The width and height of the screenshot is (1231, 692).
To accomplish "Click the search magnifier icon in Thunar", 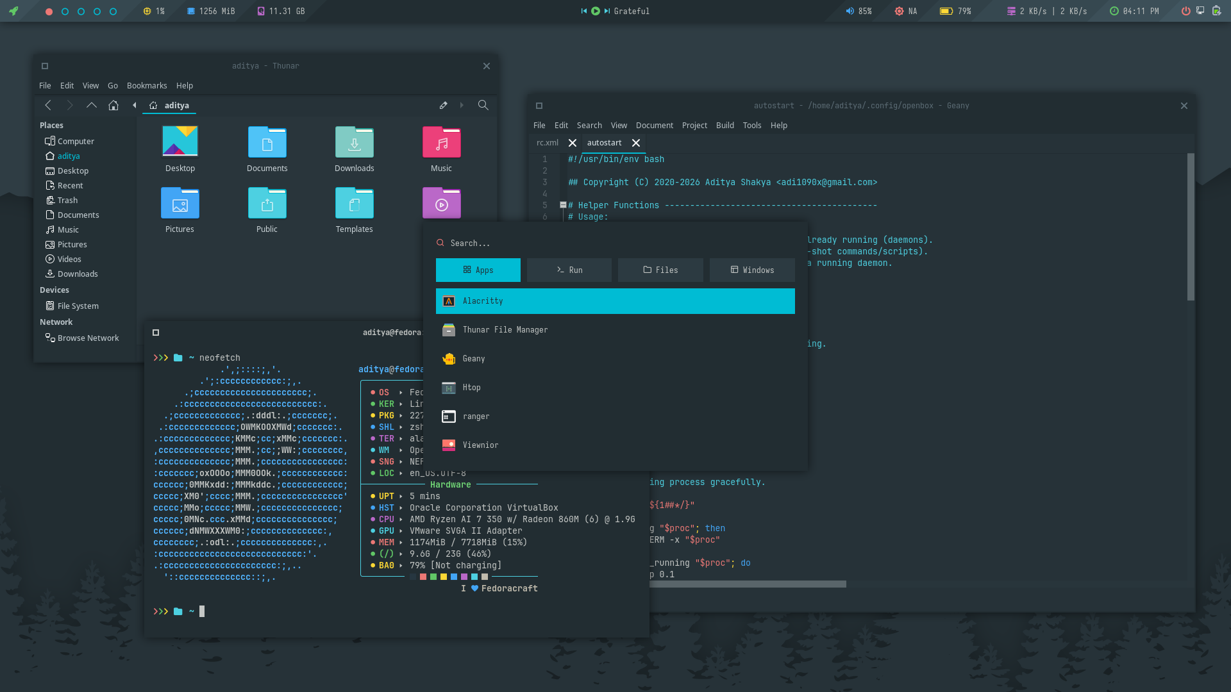I will tap(483, 105).
